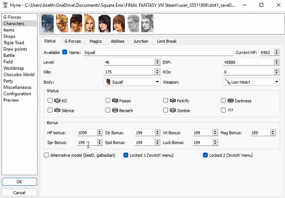Viewport: 285px width, 198px height.
Task: Open the Miscellaneous sidebar section
Action: coord(18,87)
